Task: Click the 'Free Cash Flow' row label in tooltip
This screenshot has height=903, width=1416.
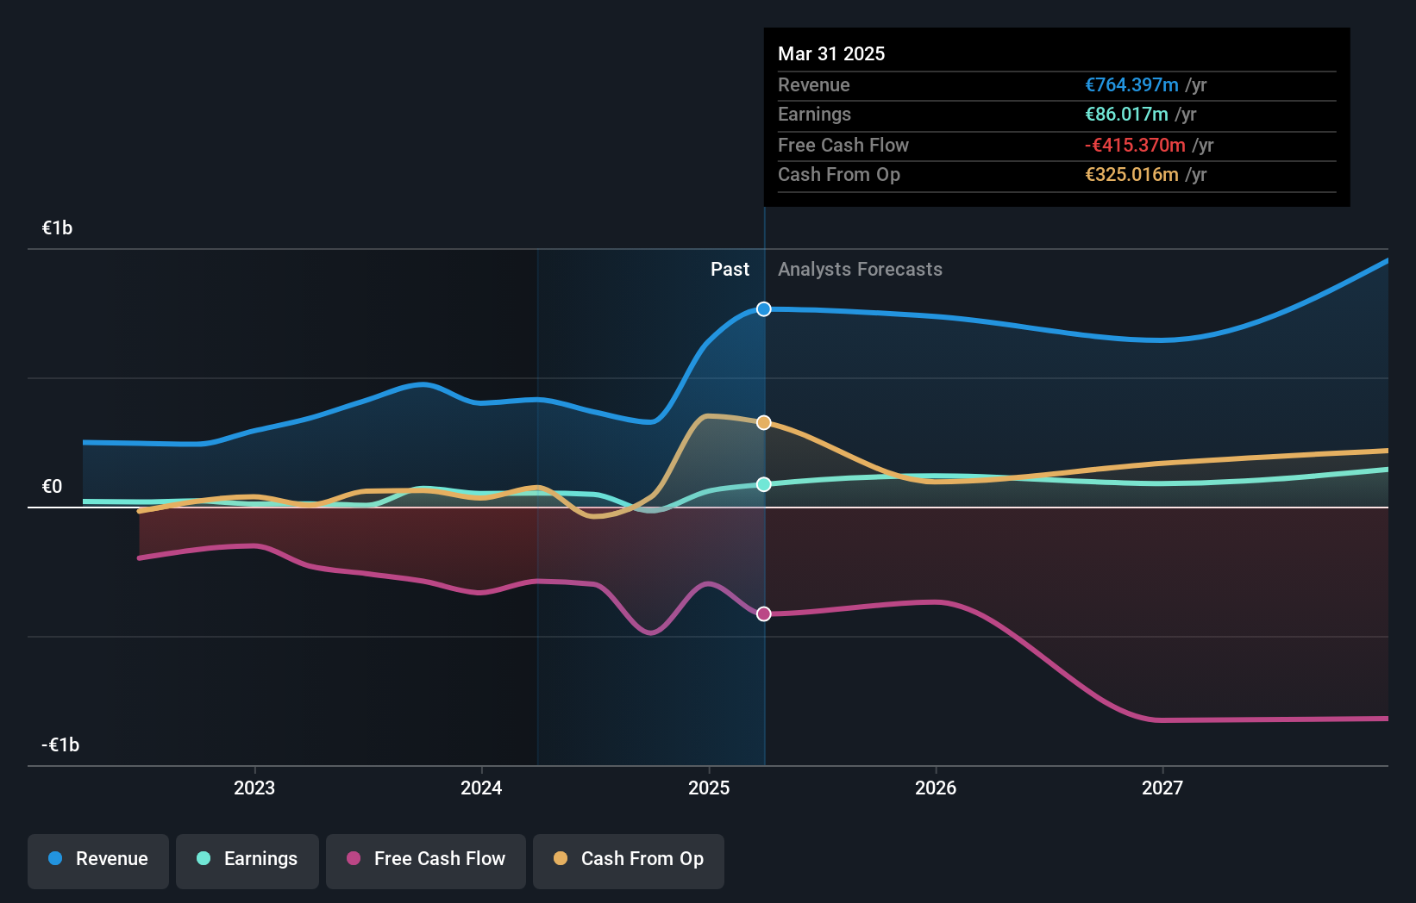Action: click(x=843, y=146)
